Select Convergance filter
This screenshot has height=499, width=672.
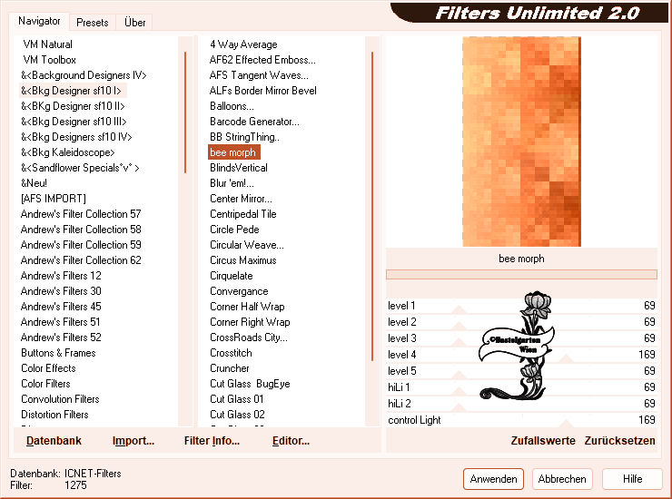point(239,291)
